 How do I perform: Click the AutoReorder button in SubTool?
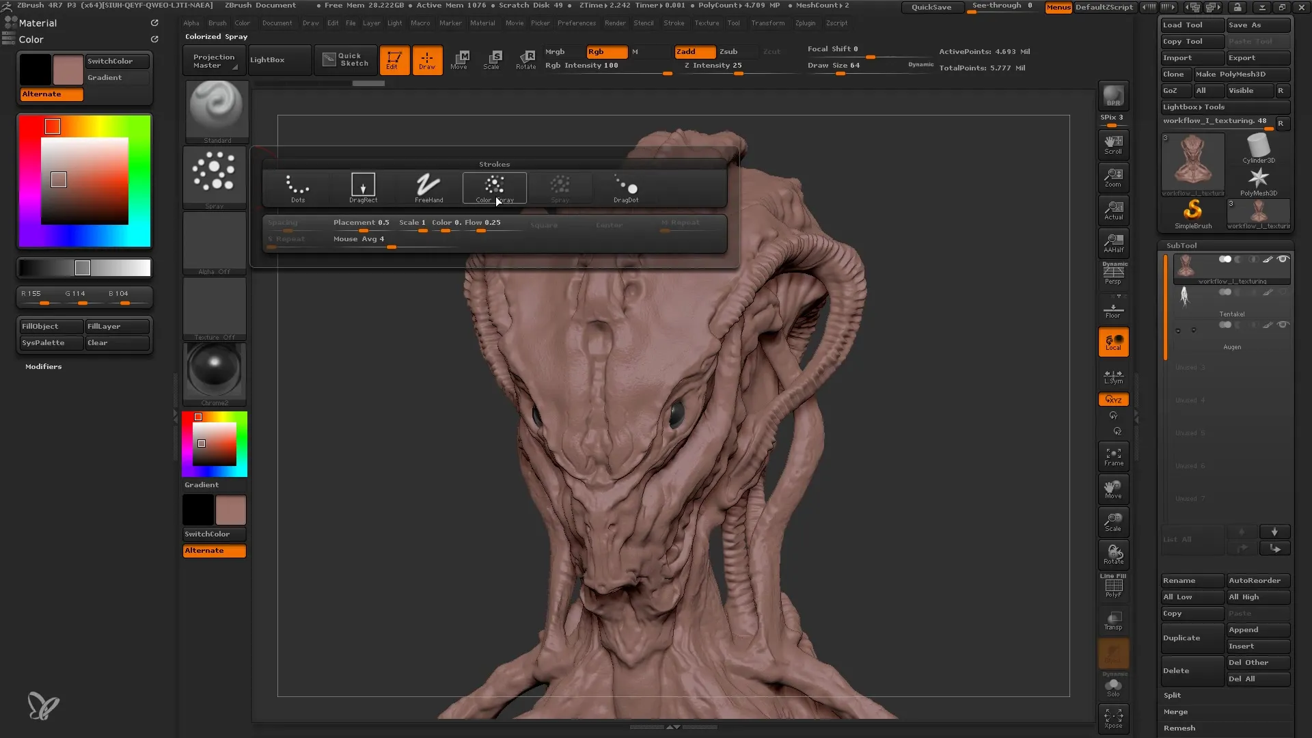[x=1258, y=579]
